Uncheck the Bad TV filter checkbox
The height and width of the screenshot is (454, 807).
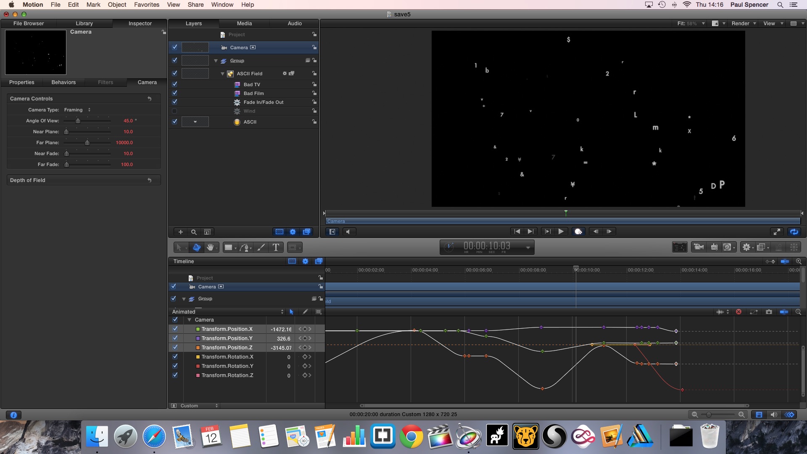174,84
